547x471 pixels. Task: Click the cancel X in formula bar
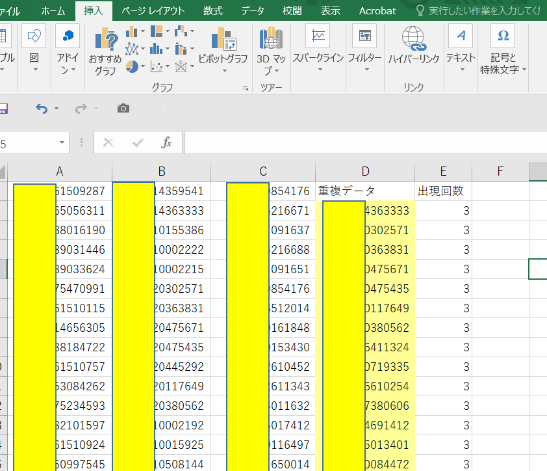pos(108,142)
